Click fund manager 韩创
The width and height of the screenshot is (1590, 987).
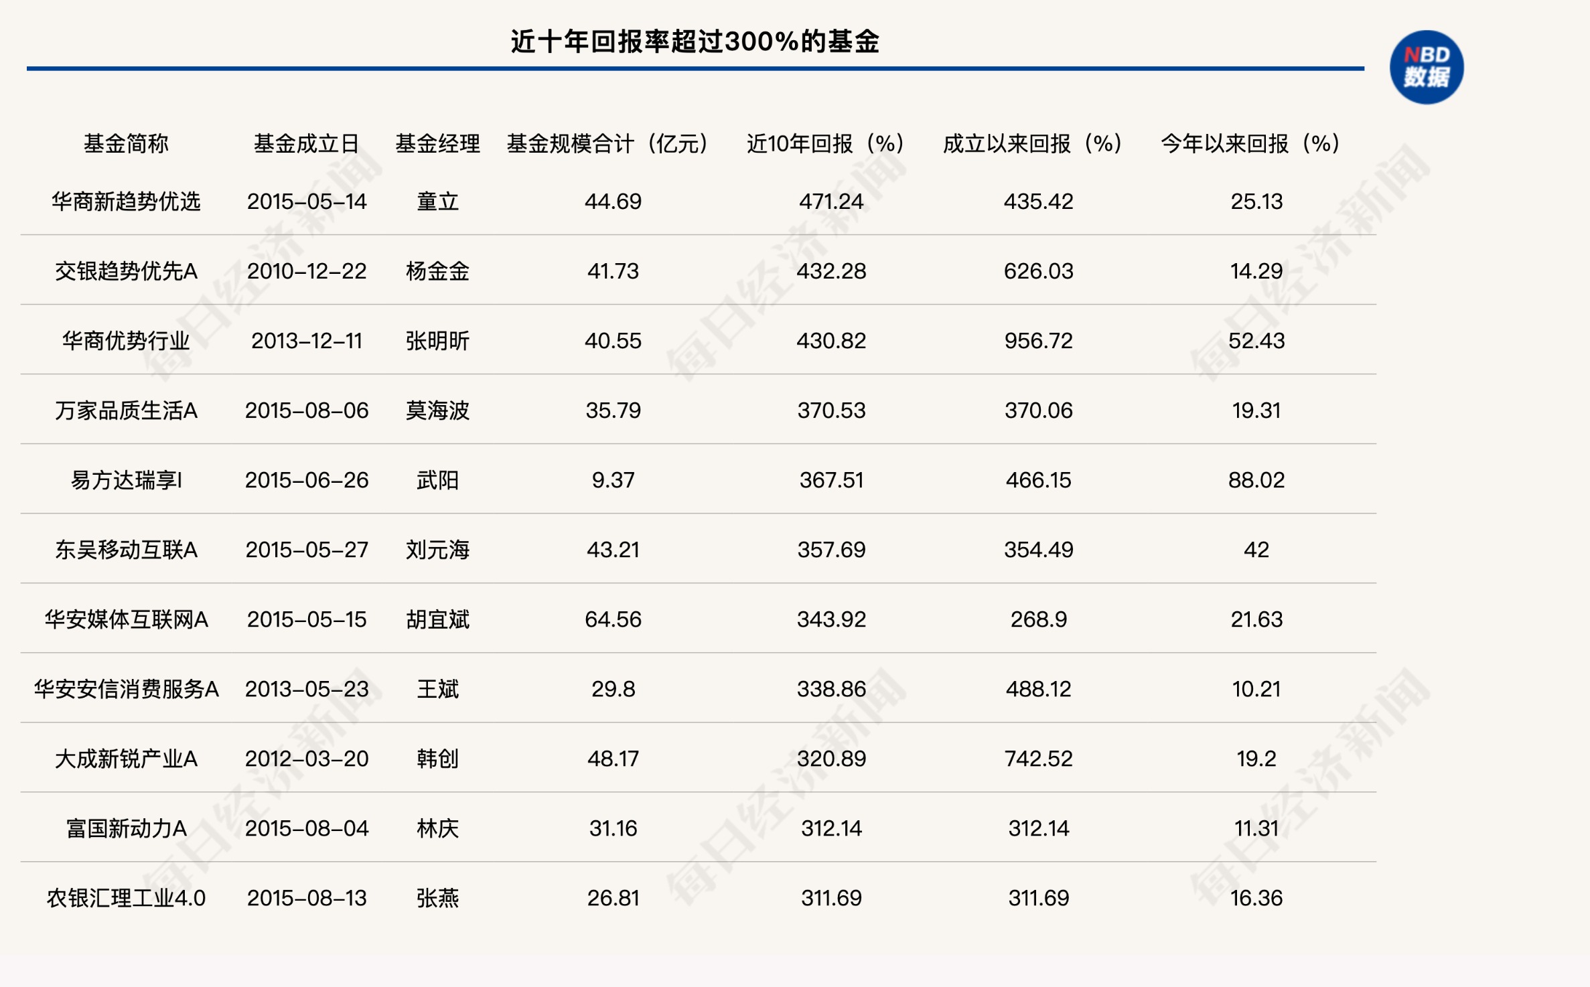coord(437,759)
